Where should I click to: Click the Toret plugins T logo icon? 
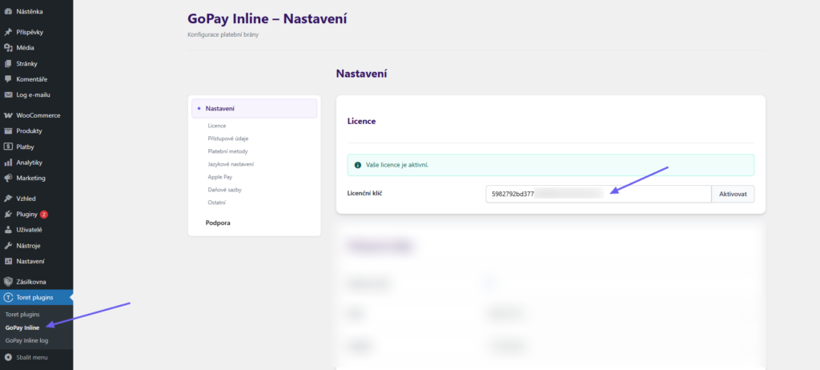point(8,298)
